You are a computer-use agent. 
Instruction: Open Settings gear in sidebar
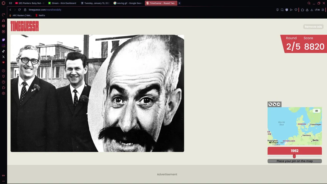point(3,93)
